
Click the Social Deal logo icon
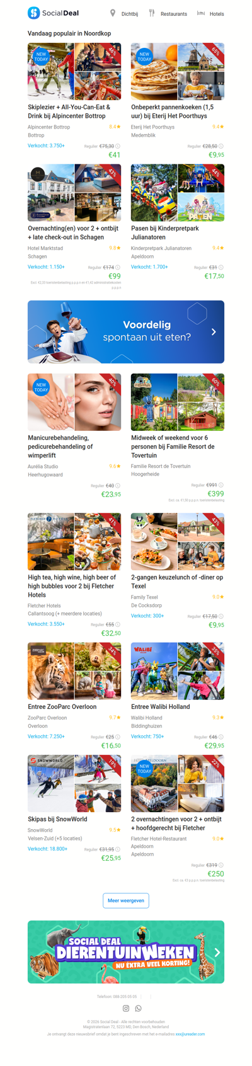pyautogui.click(x=33, y=13)
